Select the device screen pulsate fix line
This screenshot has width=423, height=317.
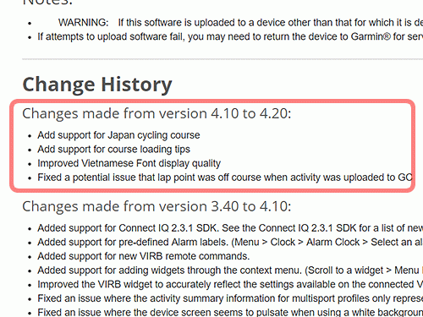230,312
